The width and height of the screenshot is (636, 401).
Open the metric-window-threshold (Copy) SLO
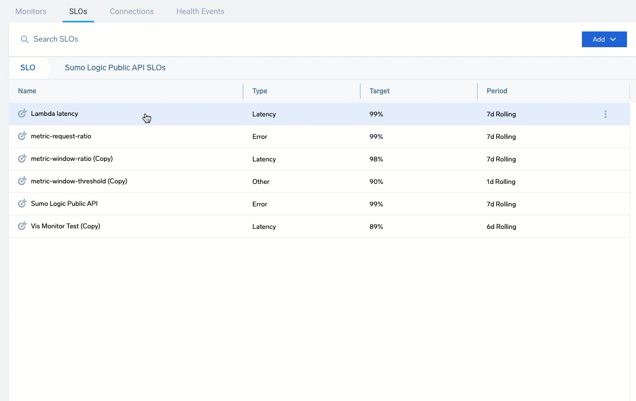click(x=79, y=181)
